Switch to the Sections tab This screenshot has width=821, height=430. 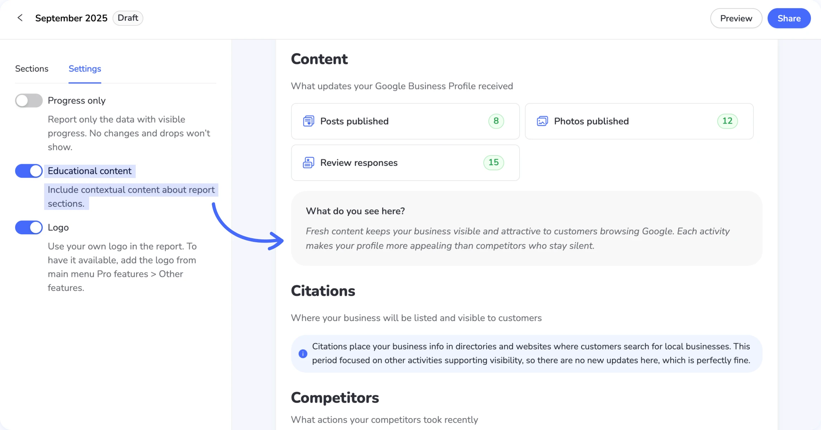coord(32,69)
